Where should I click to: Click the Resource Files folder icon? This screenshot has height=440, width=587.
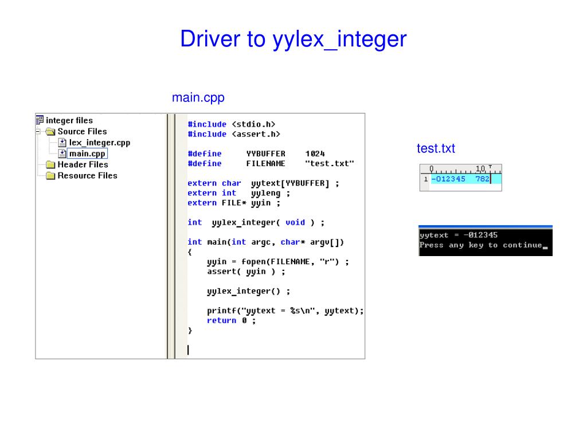click(x=50, y=175)
